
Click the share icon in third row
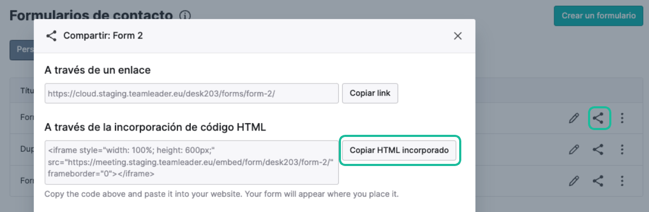click(x=598, y=181)
